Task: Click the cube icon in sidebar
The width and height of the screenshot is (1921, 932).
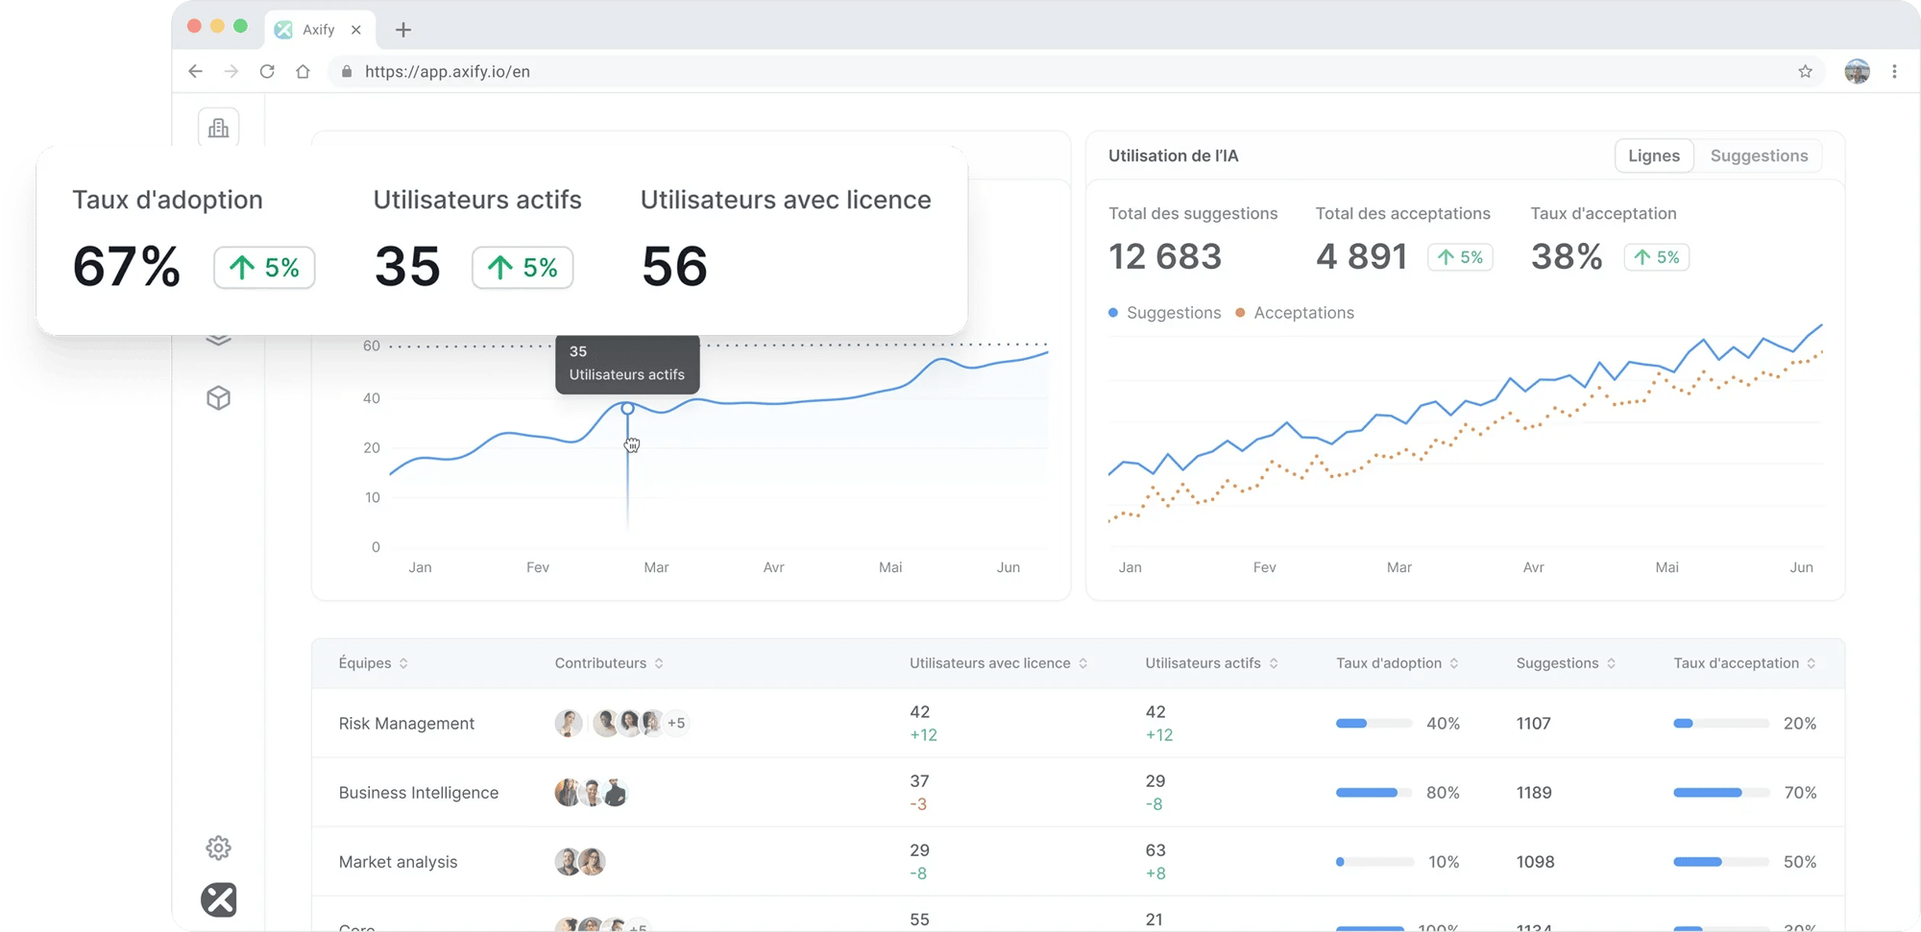Action: point(219,398)
